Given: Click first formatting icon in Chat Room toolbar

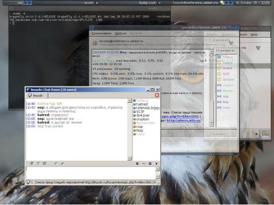Looking at the screenshot, I should pyautogui.click(x=32, y=163).
